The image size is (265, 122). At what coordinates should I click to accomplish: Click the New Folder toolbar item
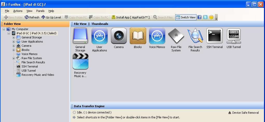(13, 17)
